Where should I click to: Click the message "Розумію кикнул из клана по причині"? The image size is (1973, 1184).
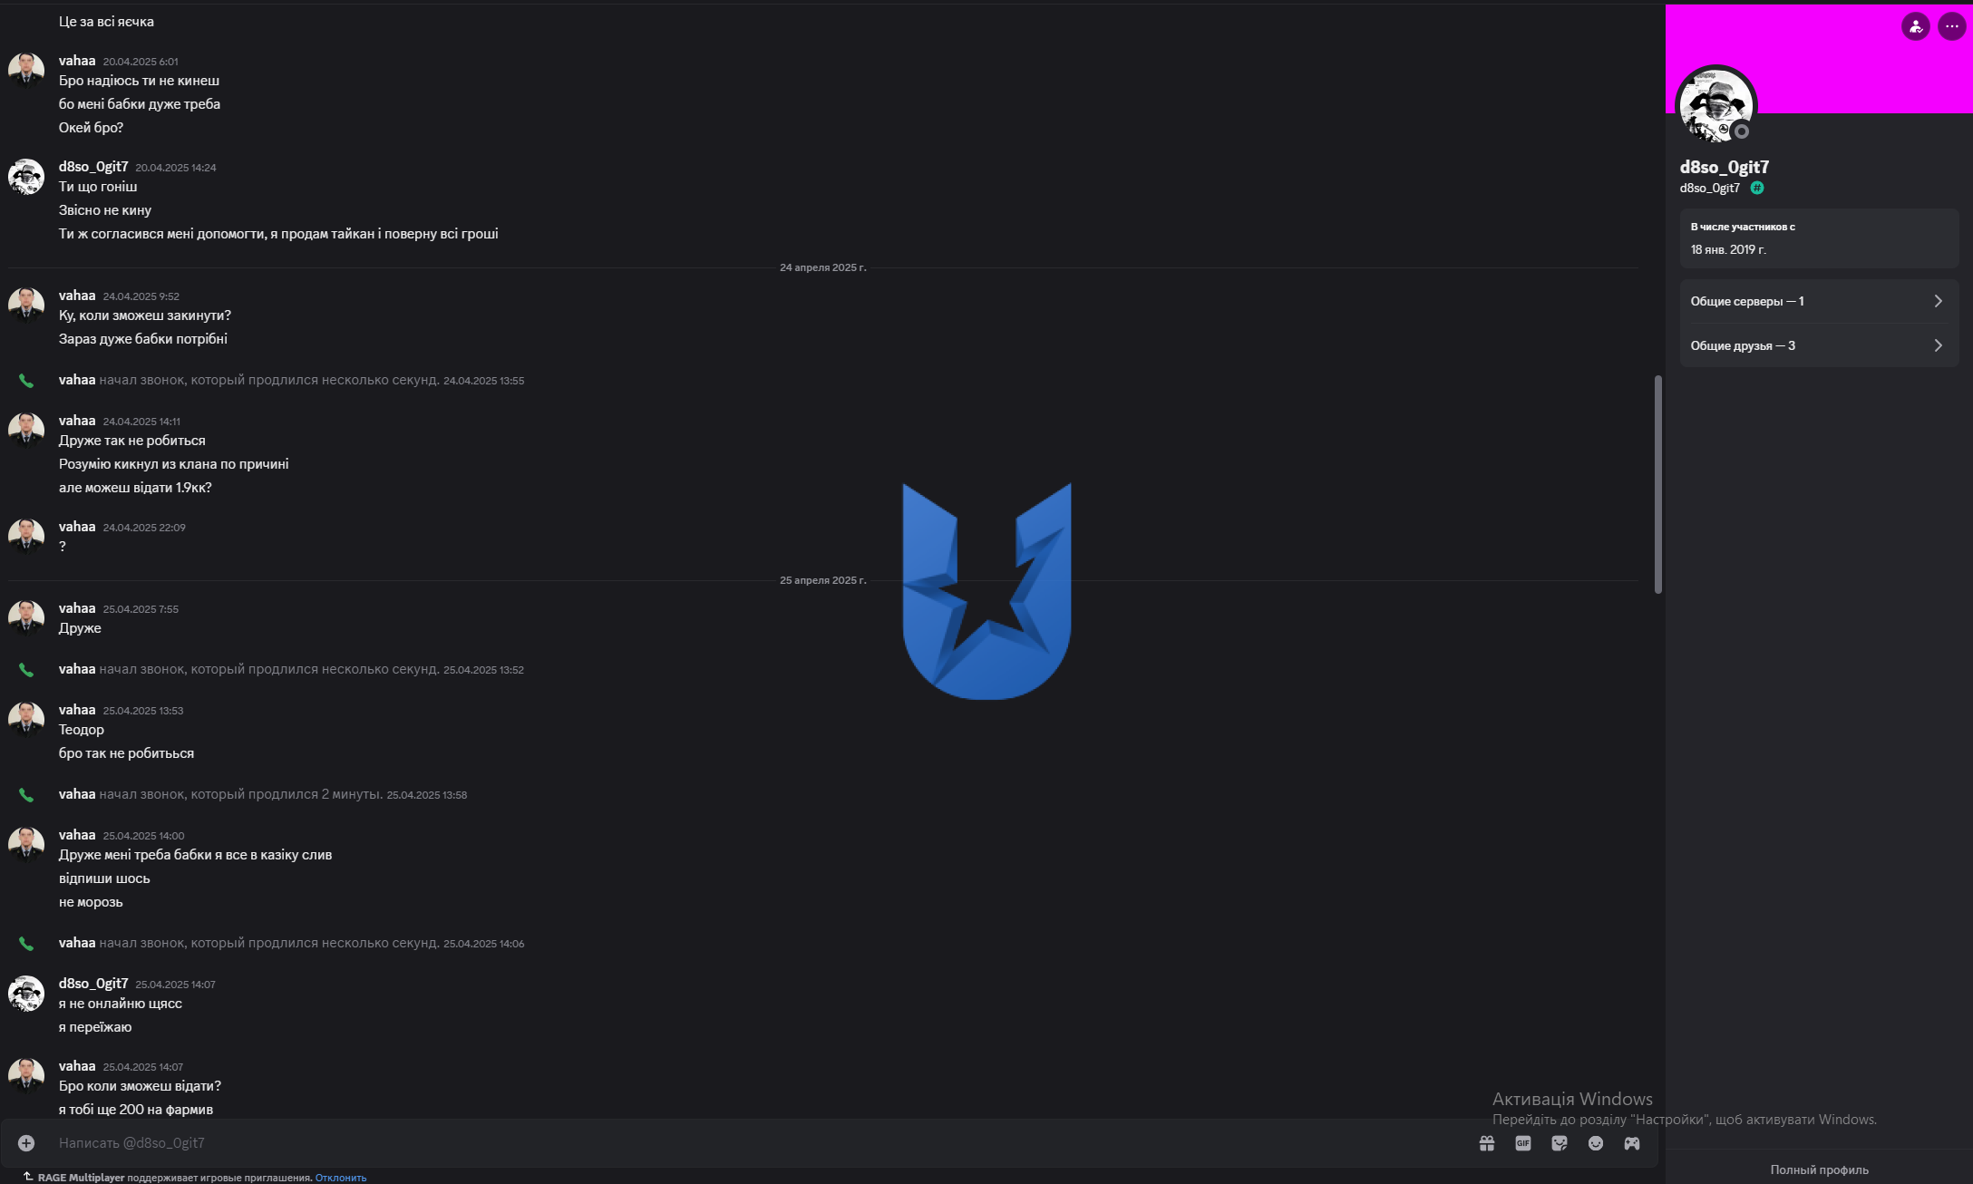coord(174,464)
